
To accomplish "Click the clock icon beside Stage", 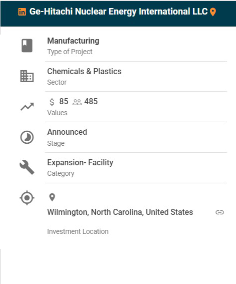I will pyautogui.click(x=27, y=137).
